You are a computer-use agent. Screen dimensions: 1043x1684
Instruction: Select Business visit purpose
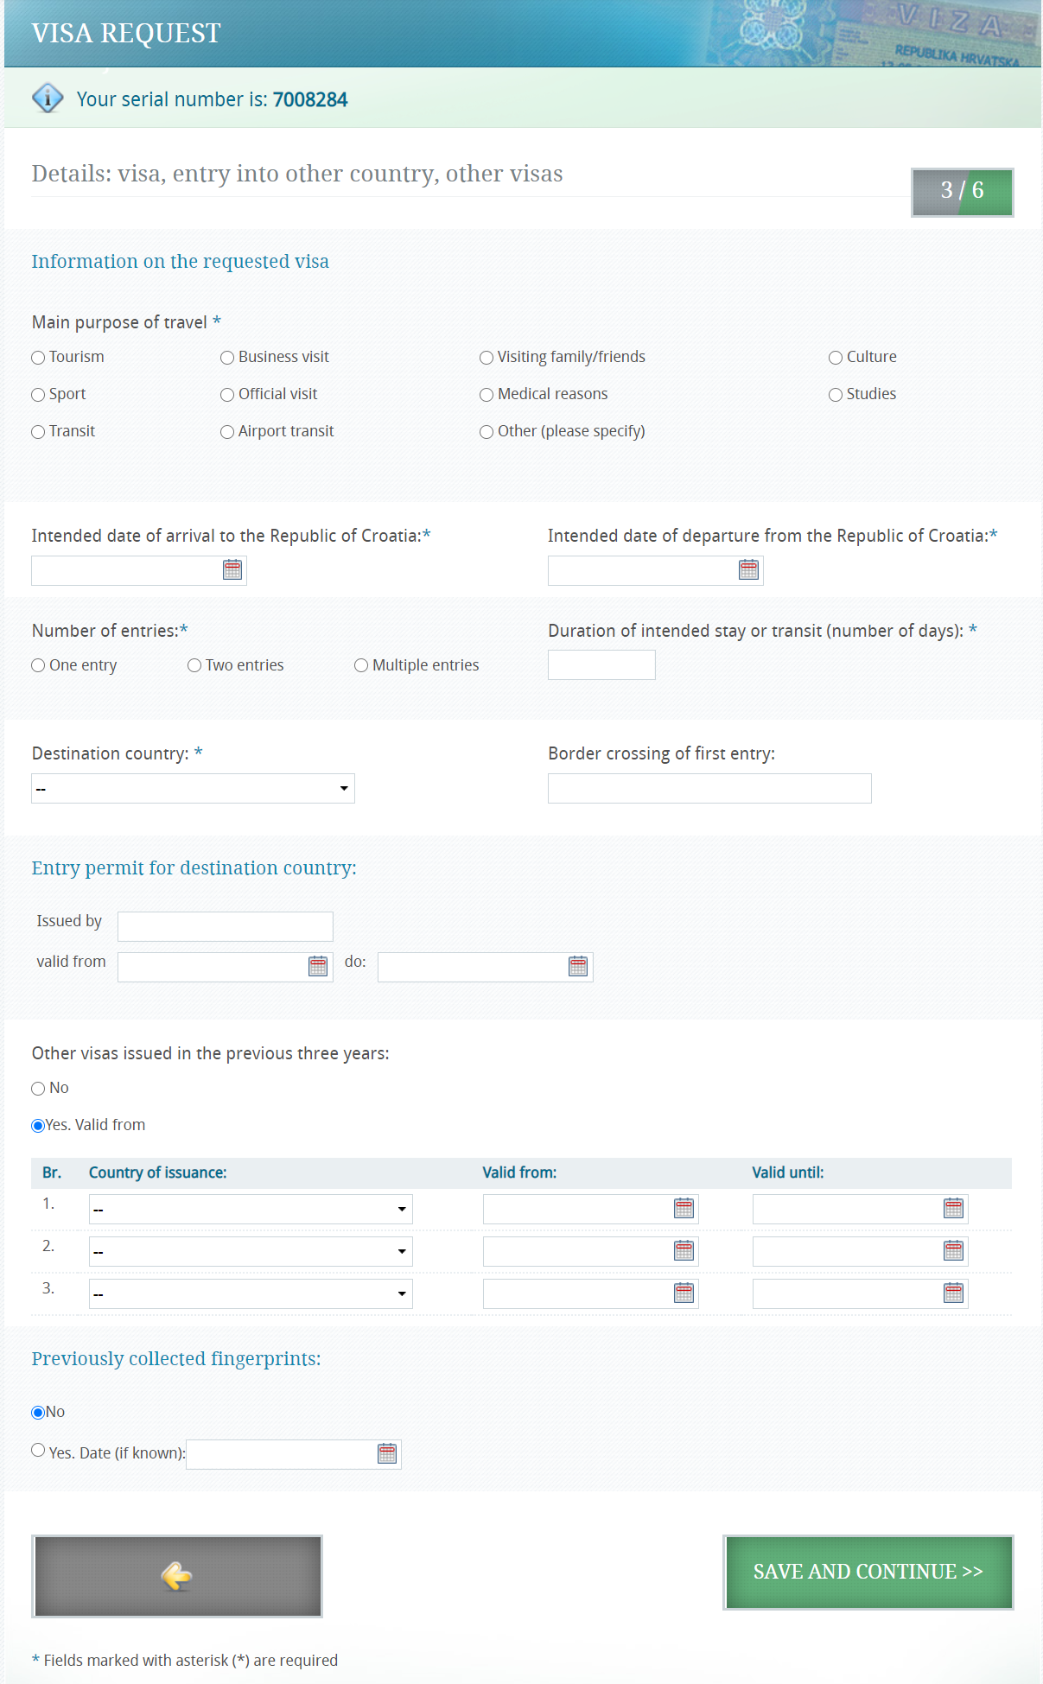227,358
